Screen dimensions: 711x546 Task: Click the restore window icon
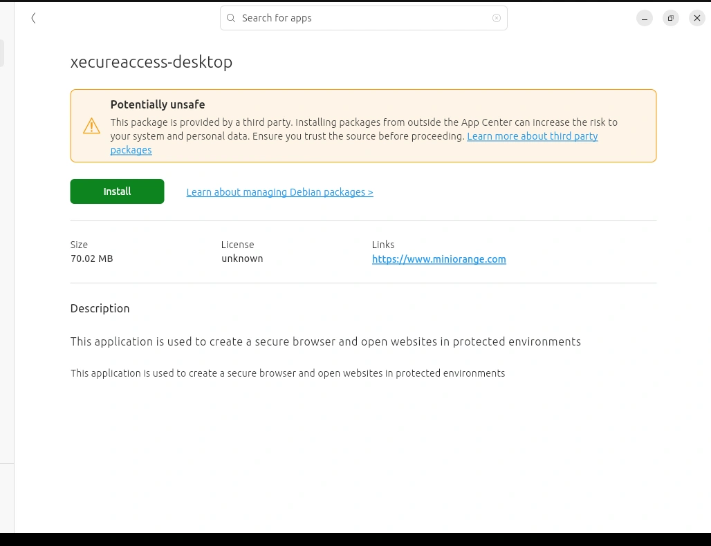tap(671, 18)
